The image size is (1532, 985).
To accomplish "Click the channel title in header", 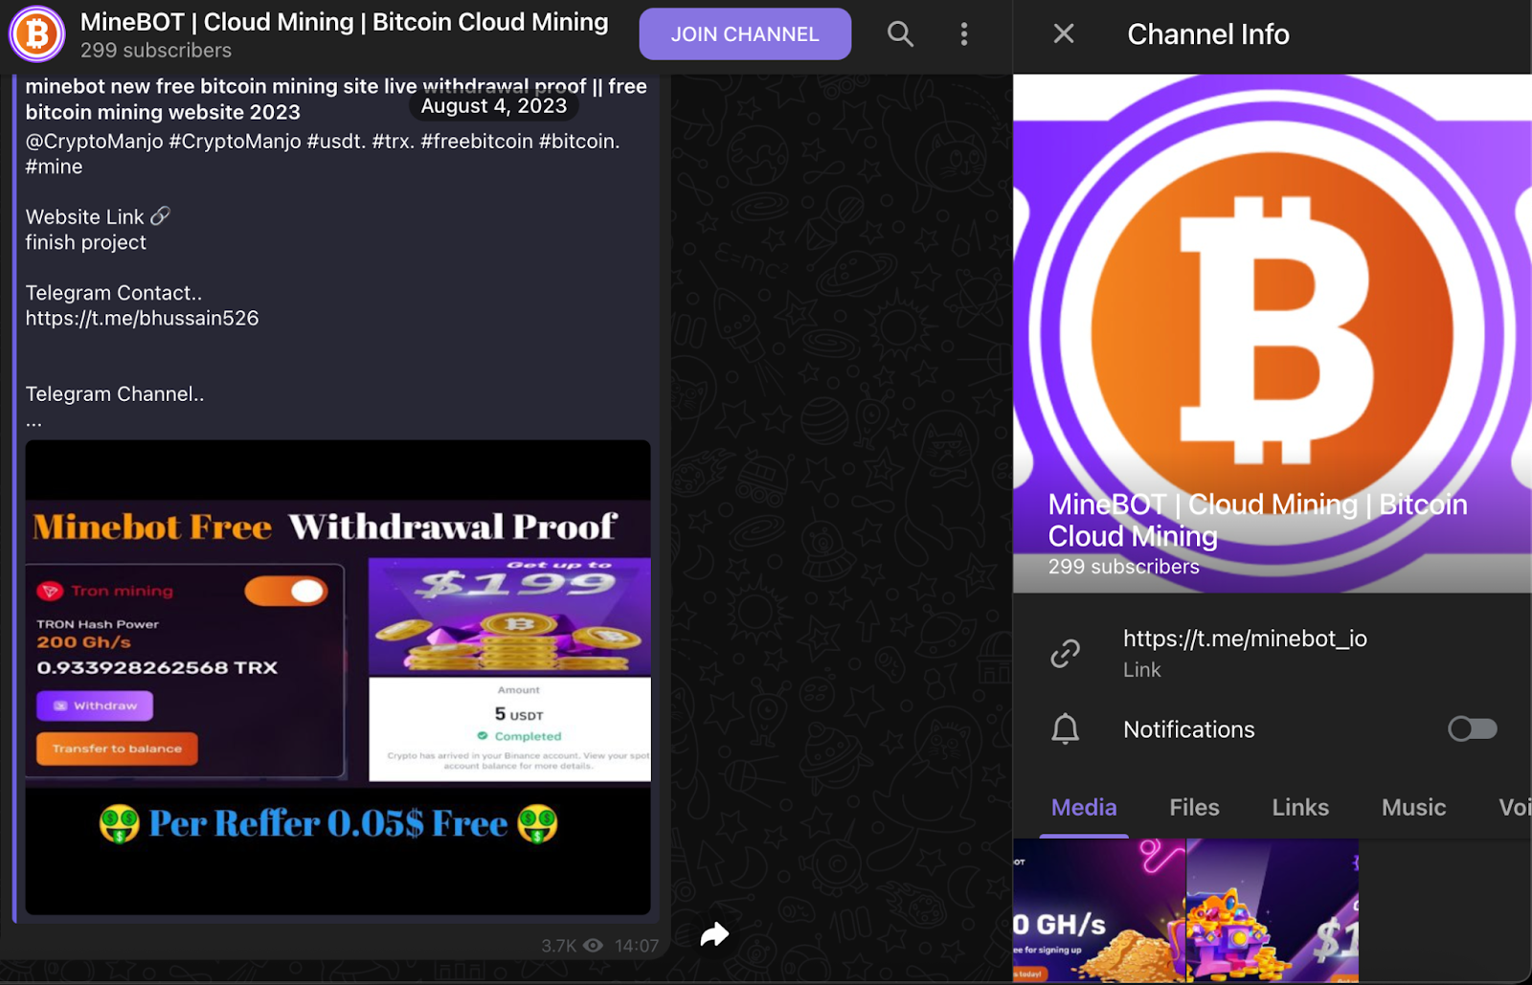I will point(344,22).
